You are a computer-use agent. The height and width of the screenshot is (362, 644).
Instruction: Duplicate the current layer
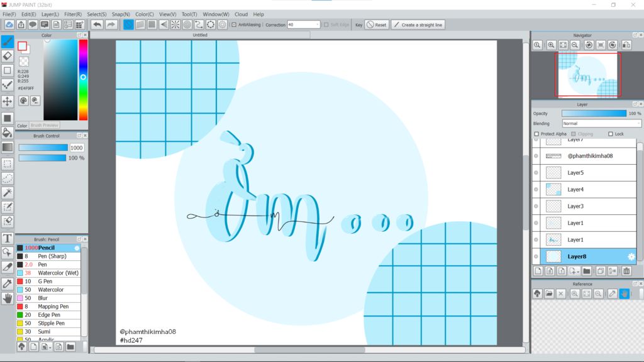tap(601, 271)
